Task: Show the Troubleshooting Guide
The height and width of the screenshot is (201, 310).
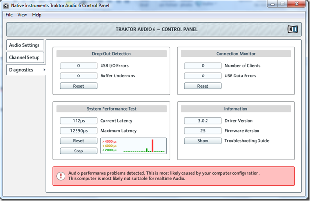Action: (203, 141)
